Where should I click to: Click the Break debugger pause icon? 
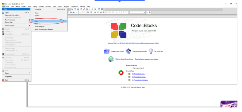coord(92,9)
